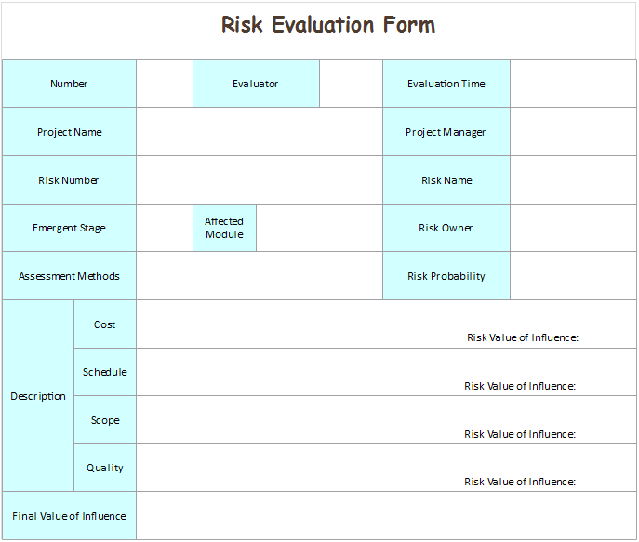The image size is (639, 542).
Task: Select the Evaluation Time entry field
Action: (573, 85)
